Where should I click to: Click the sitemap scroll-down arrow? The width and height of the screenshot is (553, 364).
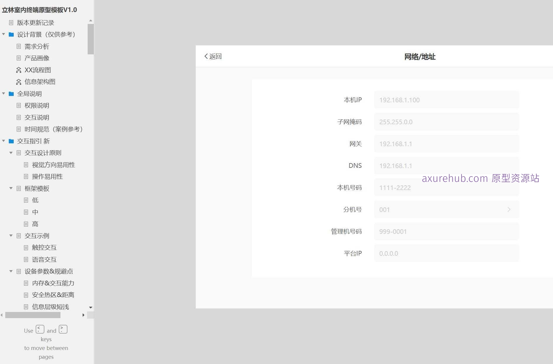pos(91,307)
